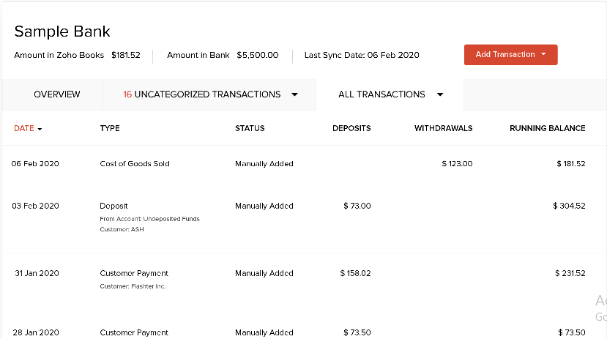
Task: Switch to the Overview tab
Action: click(57, 94)
